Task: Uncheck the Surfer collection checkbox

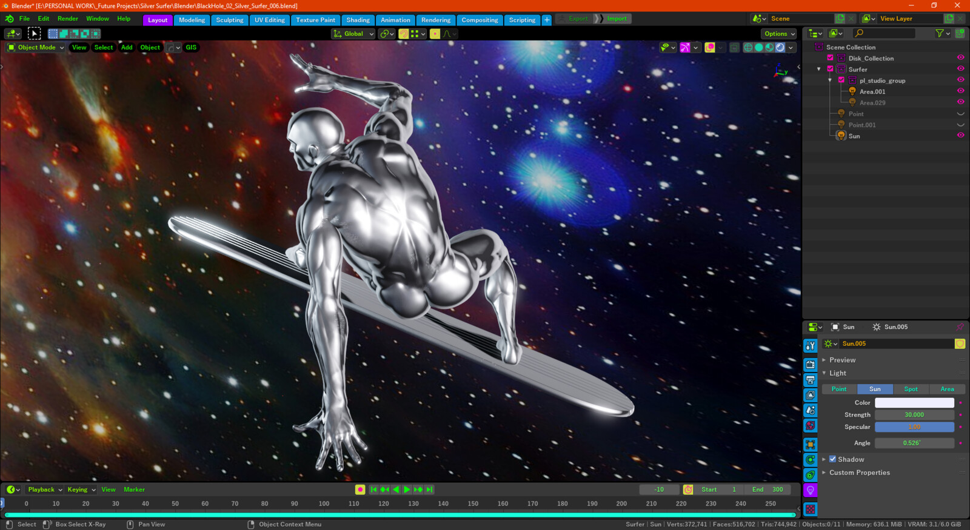Action: pos(830,69)
